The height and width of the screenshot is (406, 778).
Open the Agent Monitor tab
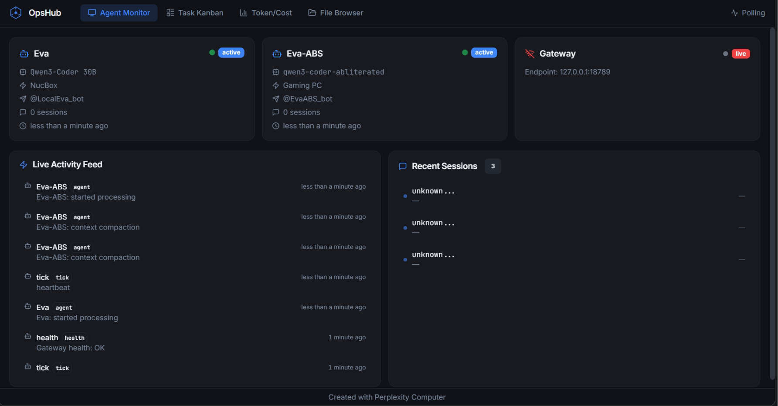tap(119, 13)
